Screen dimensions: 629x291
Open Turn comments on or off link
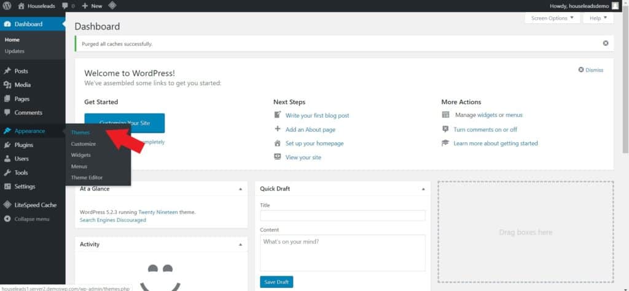(x=485, y=130)
